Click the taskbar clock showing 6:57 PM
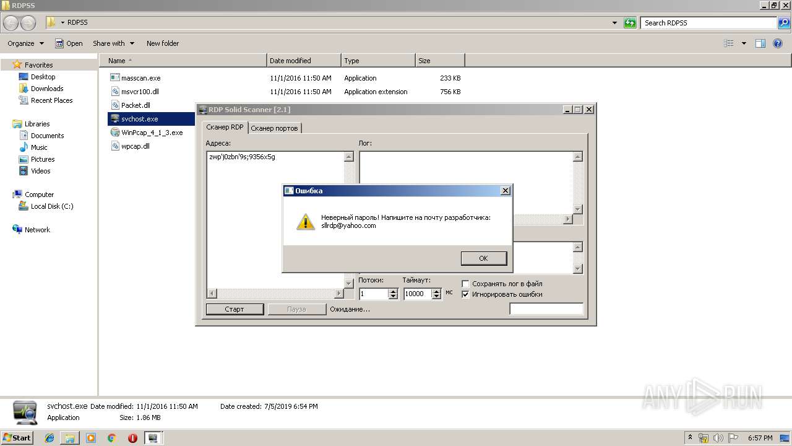The image size is (792, 446). coord(760,437)
